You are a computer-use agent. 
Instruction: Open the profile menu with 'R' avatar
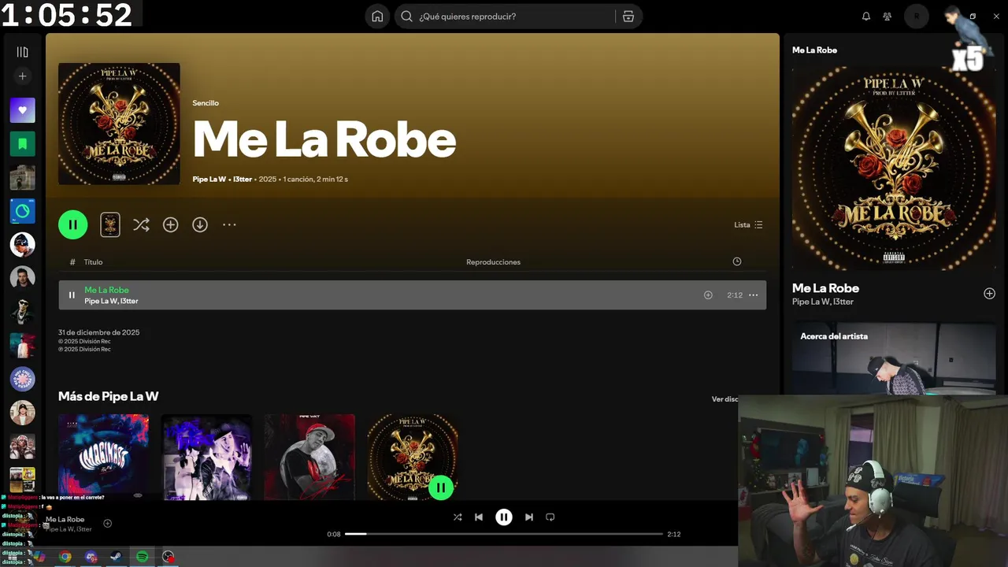(x=917, y=17)
